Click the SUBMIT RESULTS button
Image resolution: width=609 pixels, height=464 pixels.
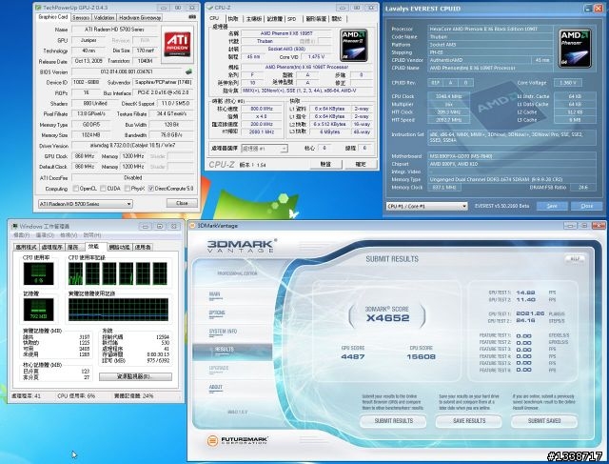click(x=393, y=421)
